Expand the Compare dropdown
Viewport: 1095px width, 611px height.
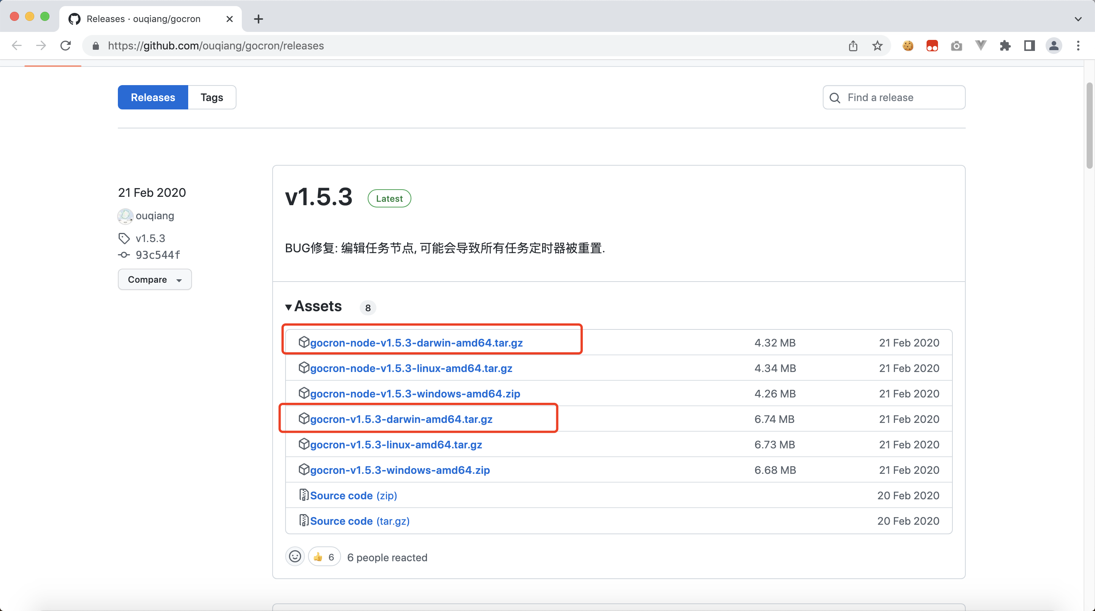[x=154, y=279]
